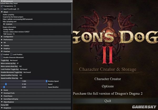This screenshot has height=110, width=158.
Task: Enable Disable Character Movement checkbox
Action: (x=2, y=58)
